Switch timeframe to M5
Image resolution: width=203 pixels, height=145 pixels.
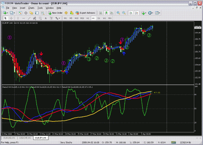point(71,18)
